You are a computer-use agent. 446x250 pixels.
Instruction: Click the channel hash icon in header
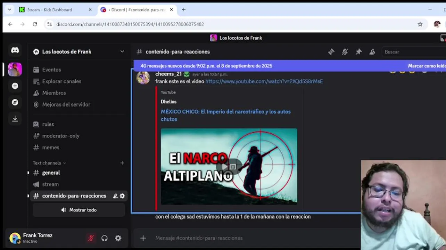139,52
